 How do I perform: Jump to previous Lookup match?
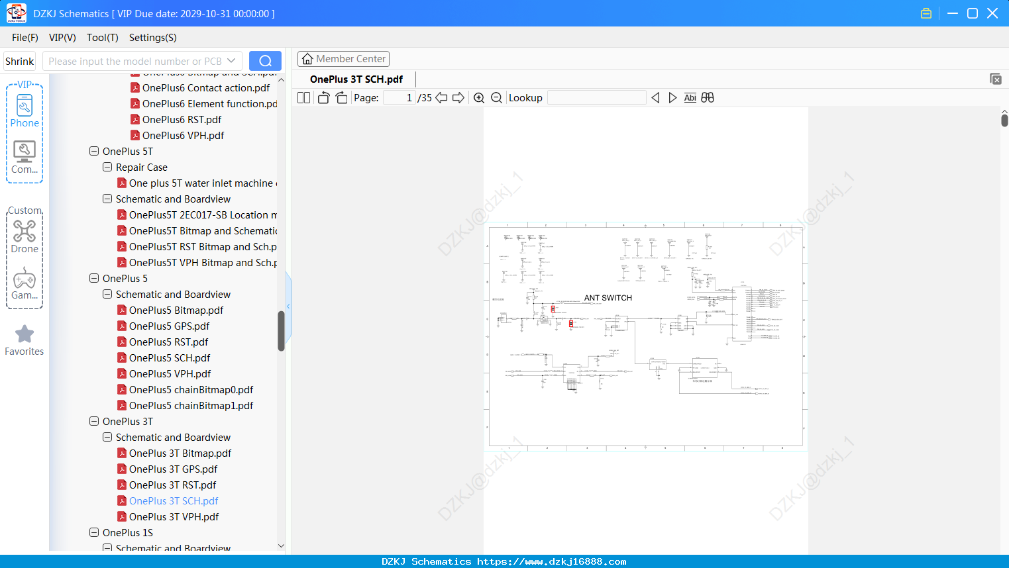655,98
